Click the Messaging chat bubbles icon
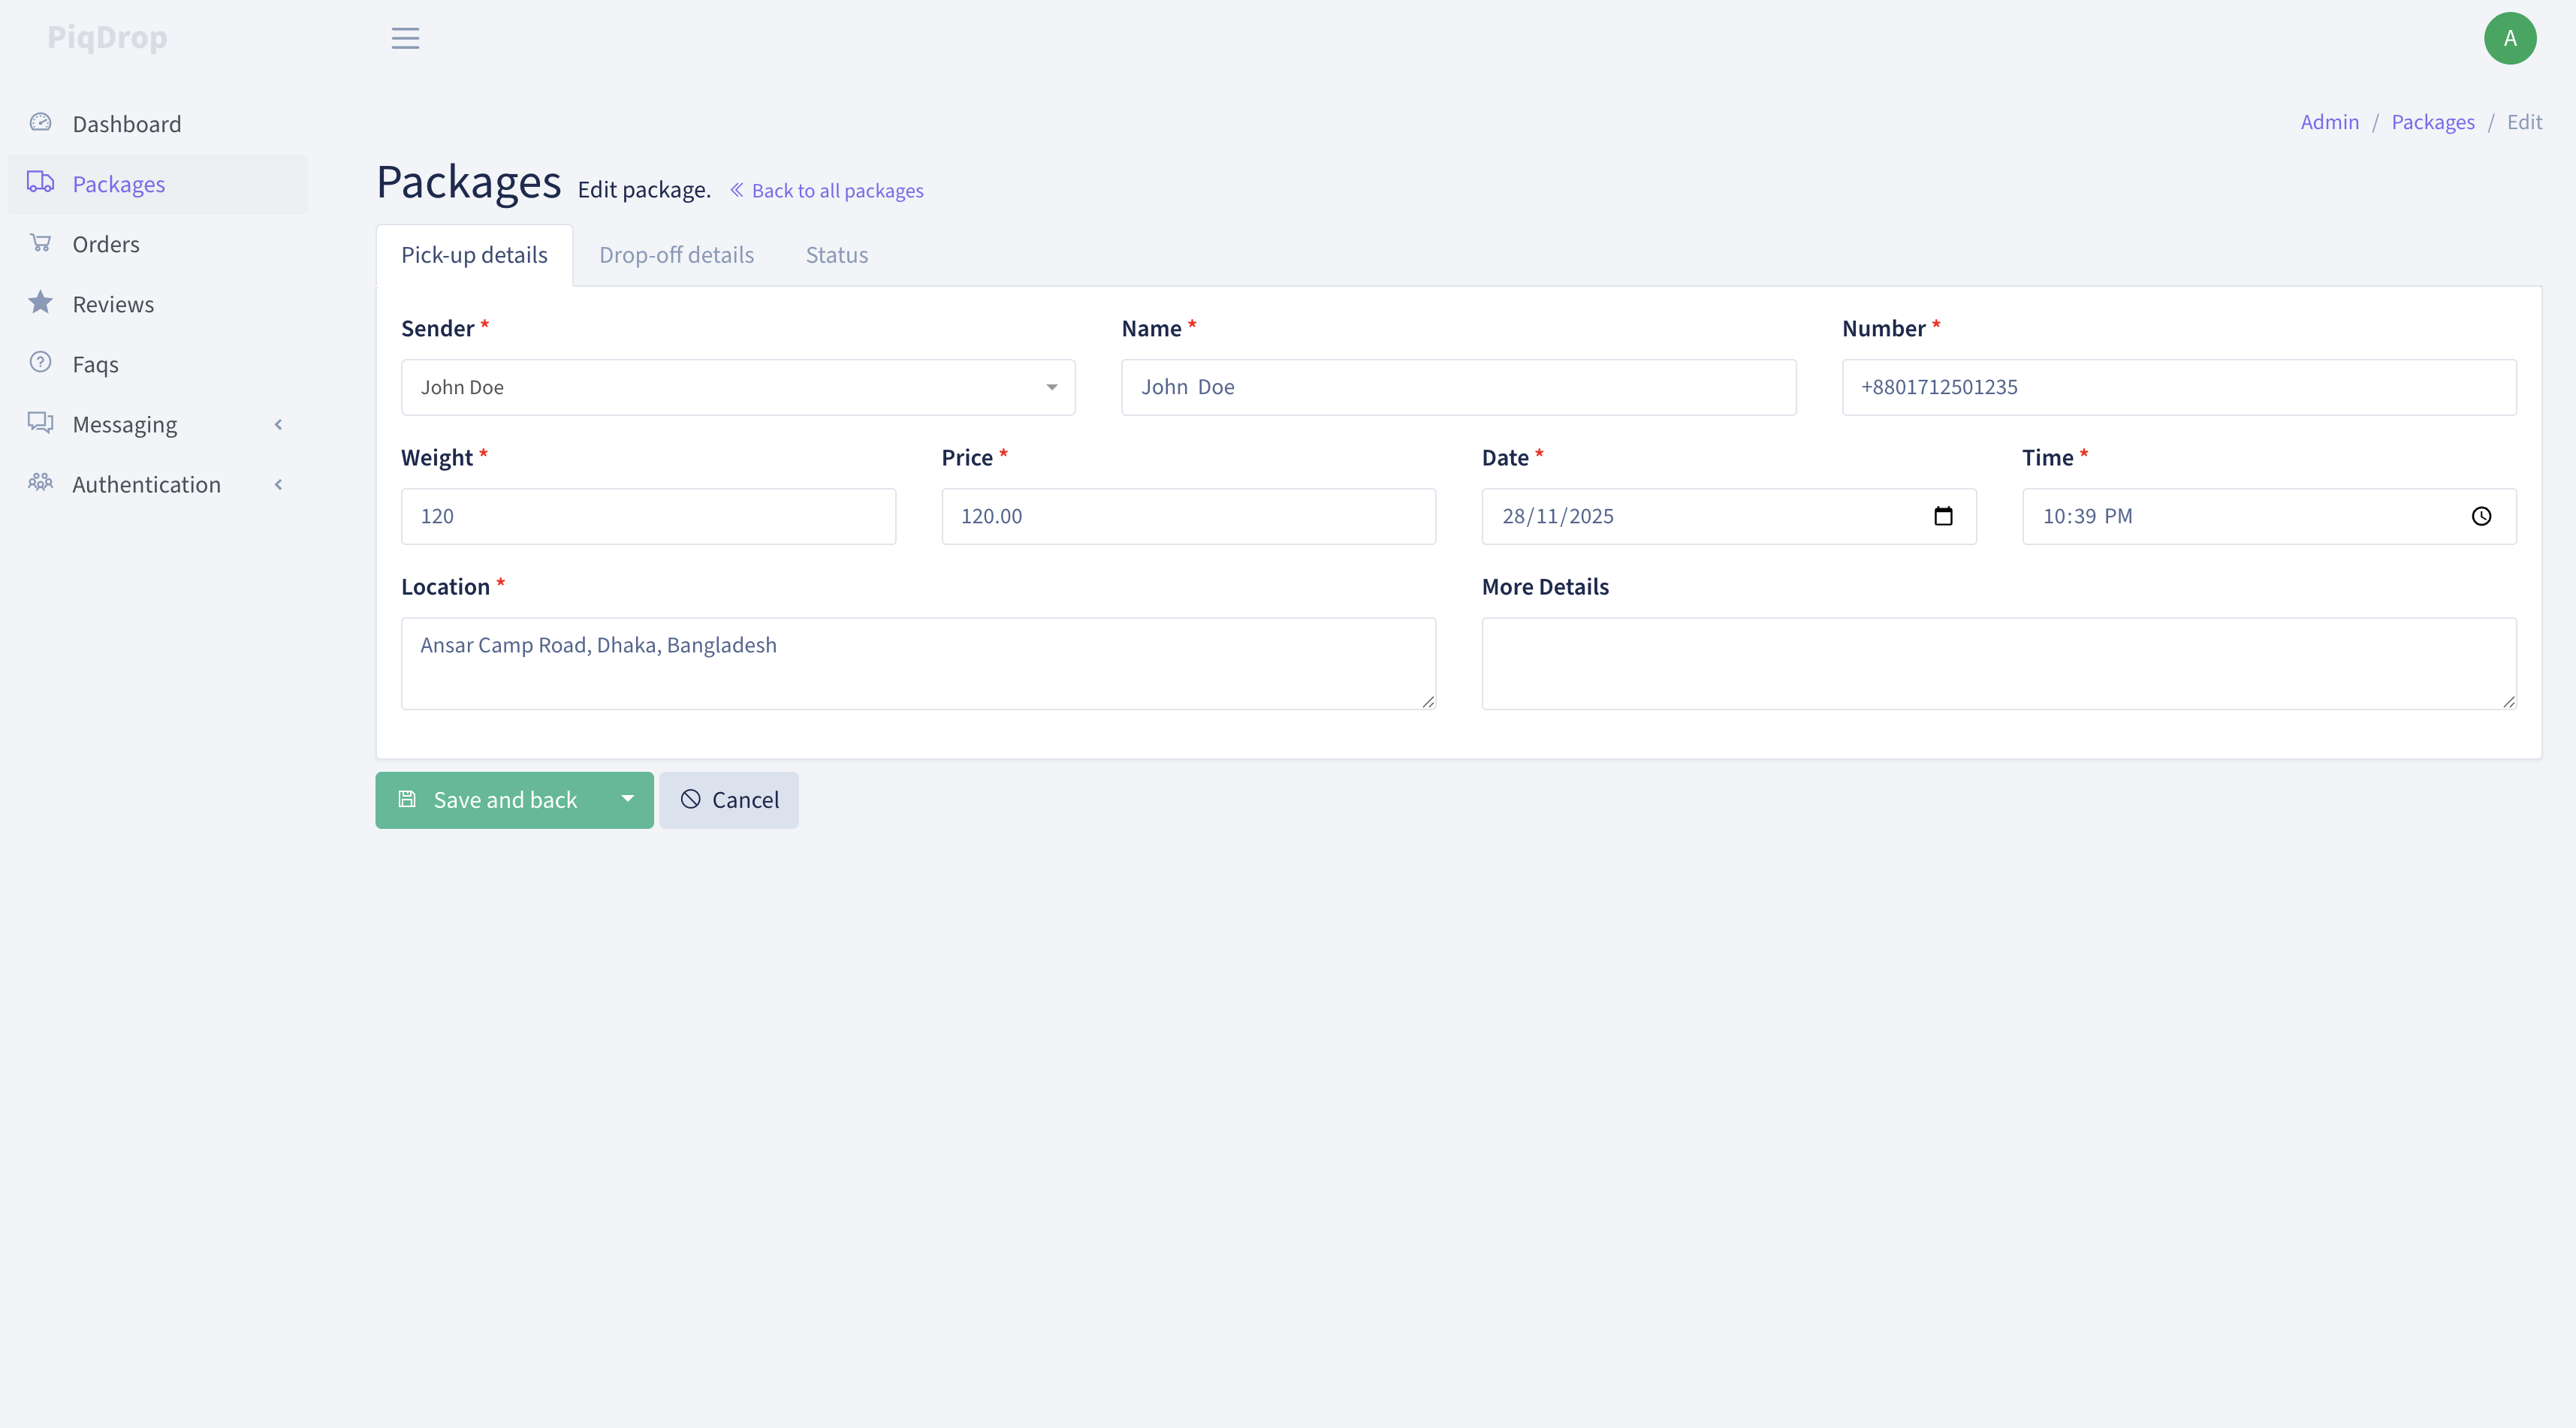 pyautogui.click(x=40, y=423)
